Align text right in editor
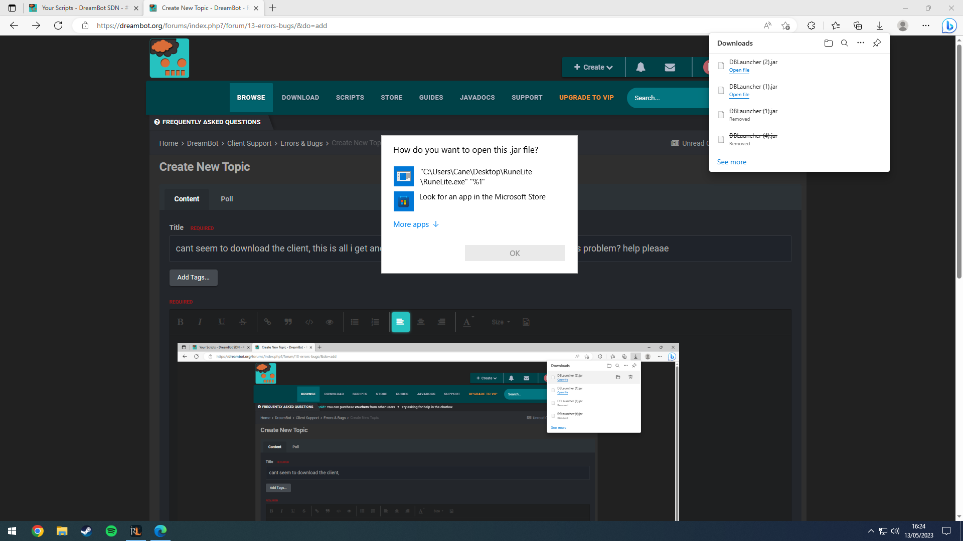The width and height of the screenshot is (963, 541). click(x=441, y=322)
